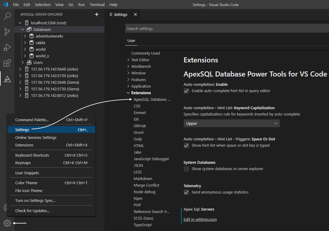Collapse the localhost:3306 server node
The image size is (329, 231).
20,23
